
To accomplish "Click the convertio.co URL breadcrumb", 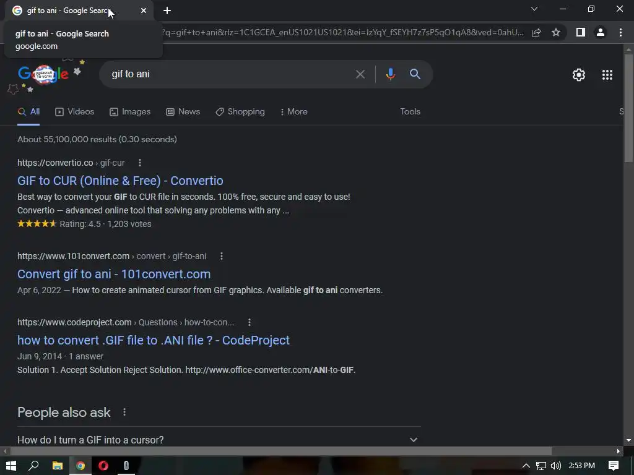I will (x=71, y=163).
